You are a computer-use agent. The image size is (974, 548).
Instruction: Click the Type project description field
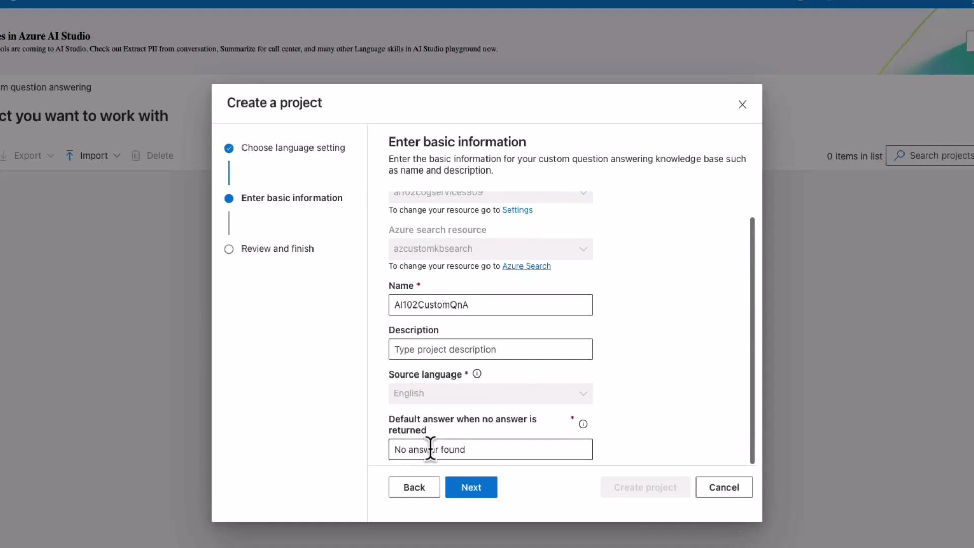pyautogui.click(x=490, y=349)
